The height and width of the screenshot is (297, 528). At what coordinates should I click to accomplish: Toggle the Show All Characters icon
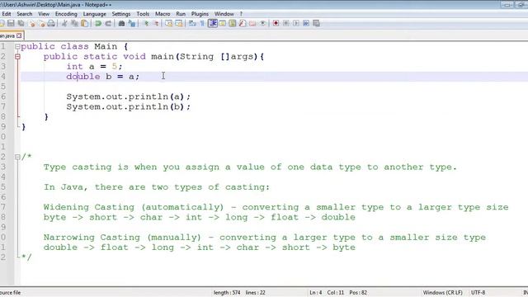click(202, 23)
